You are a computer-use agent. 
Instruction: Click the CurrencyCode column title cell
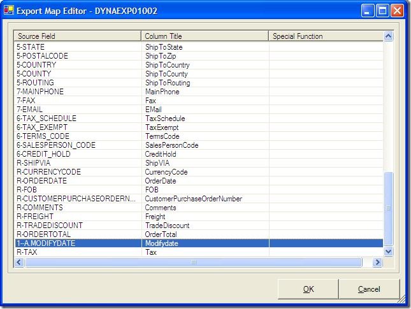[205, 171]
